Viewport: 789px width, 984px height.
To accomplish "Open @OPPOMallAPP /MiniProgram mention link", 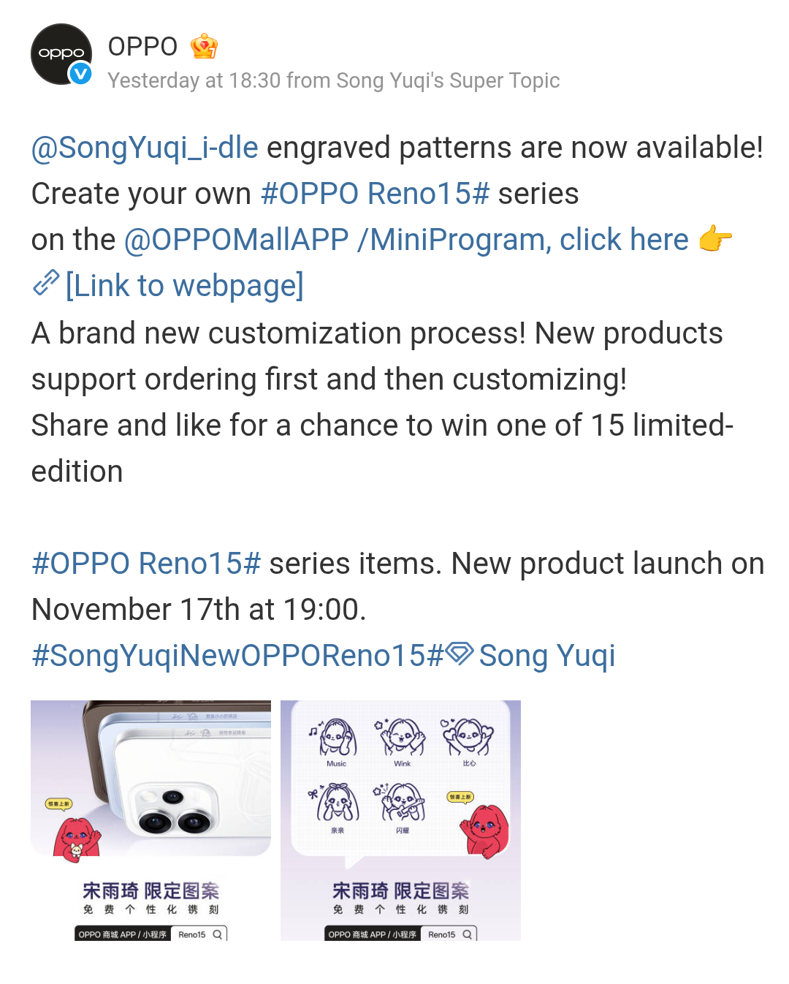I will point(406,240).
